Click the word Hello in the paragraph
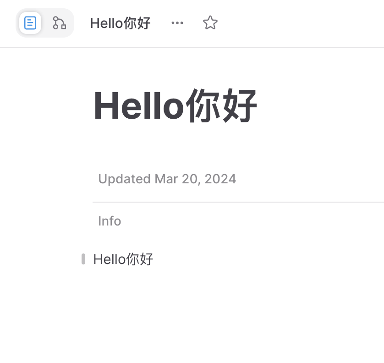This screenshot has width=384, height=363. [x=110, y=259]
